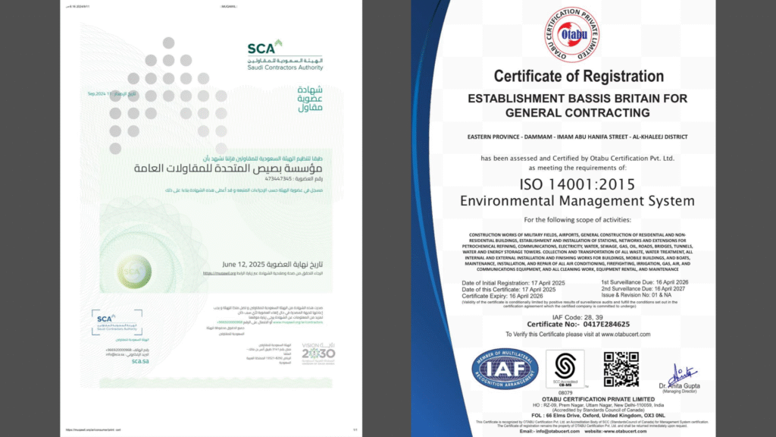
Task: Click the QR code on ISO certificate
Action: click(621, 369)
